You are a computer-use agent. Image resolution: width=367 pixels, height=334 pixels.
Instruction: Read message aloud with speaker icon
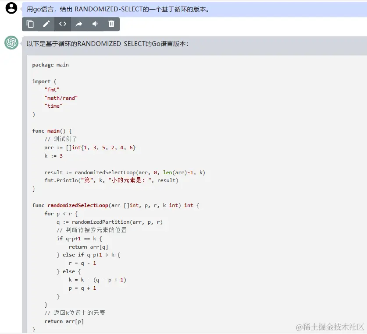[95, 24]
